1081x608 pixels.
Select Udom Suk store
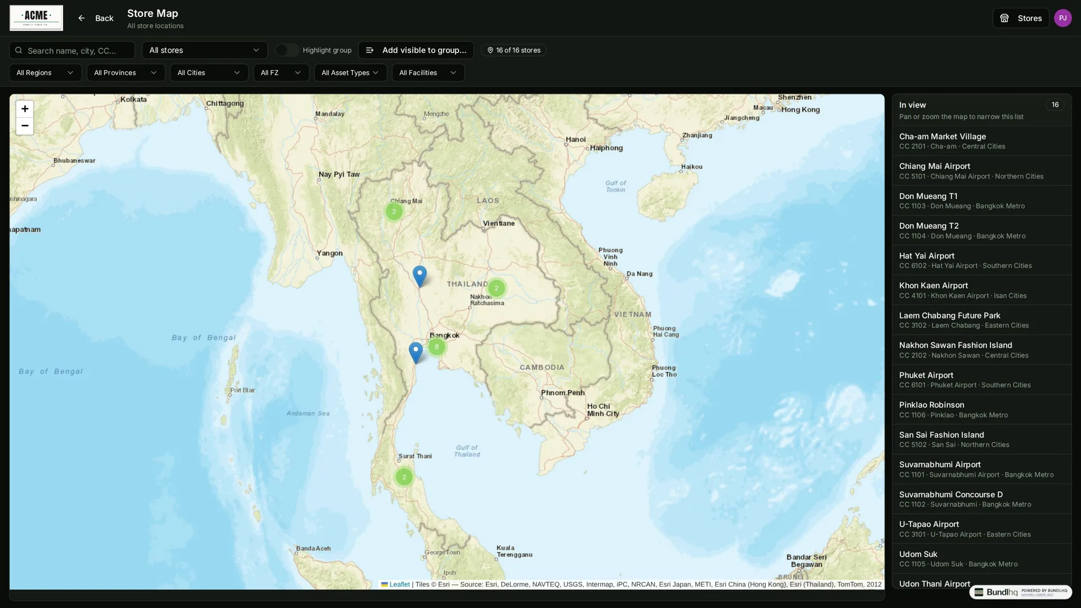pos(981,558)
